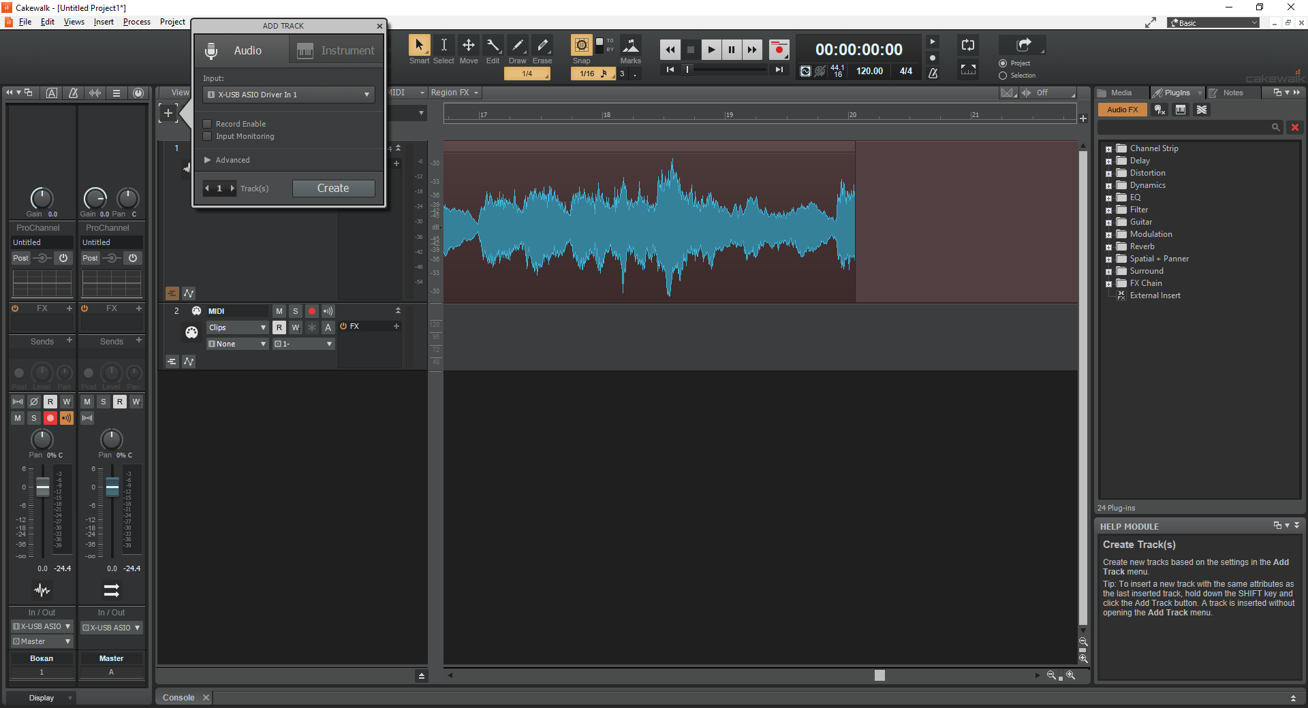
Task: Mute the MIDI track
Action: coord(279,311)
